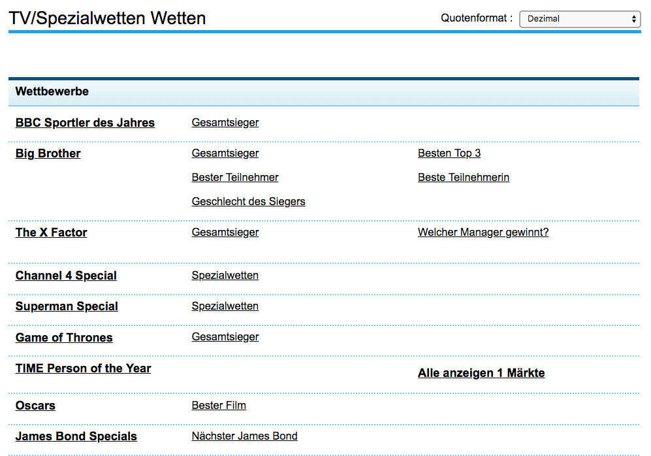The height and width of the screenshot is (456, 651).
Task: Open the Geschlecht des Siegers market
Action: pyautogui.click(x=248, y=201)
